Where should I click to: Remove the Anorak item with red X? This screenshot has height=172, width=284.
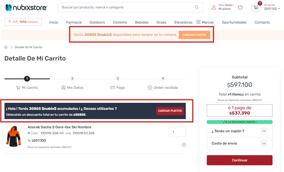[184, 145]
